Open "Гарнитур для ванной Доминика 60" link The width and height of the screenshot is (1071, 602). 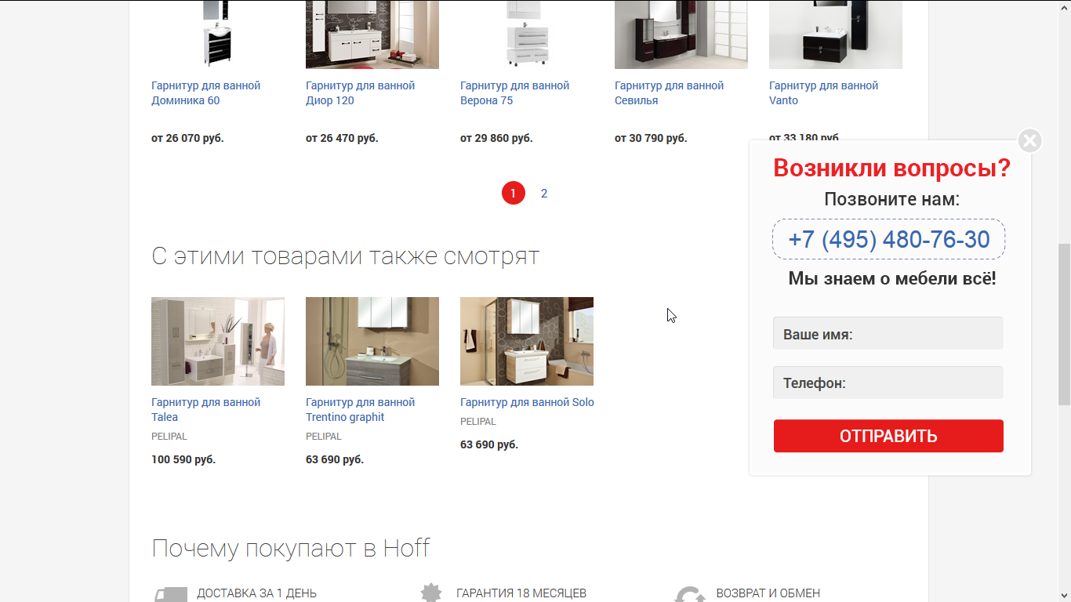pos(205,92)
